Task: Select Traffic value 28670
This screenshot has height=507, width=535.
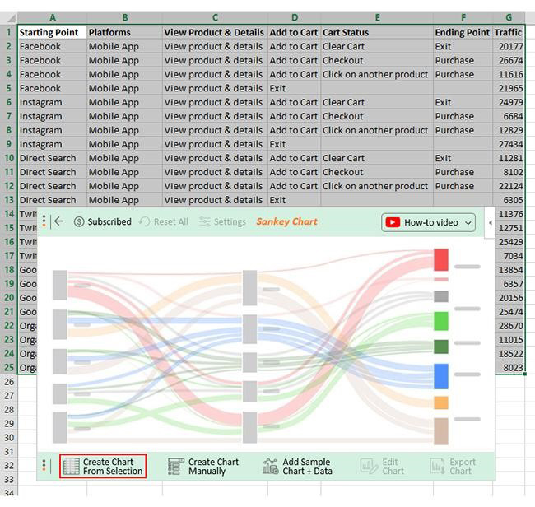Action: click(510, 326)
